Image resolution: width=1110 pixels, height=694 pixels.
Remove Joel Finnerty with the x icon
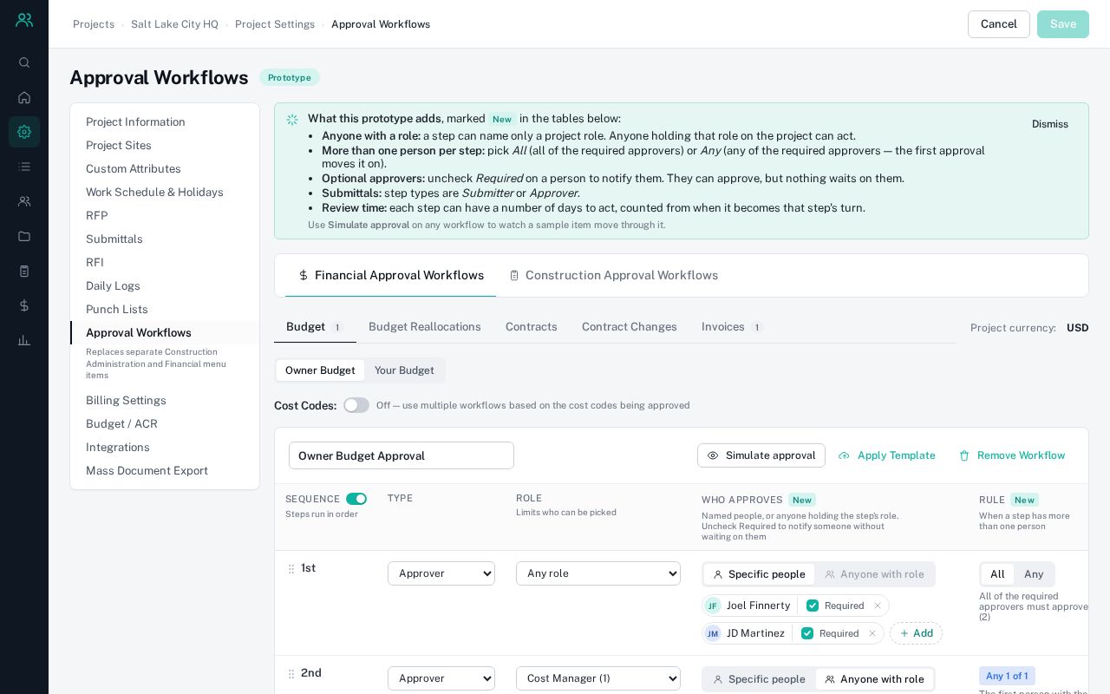pyautogui.click(x=878, y=606)
